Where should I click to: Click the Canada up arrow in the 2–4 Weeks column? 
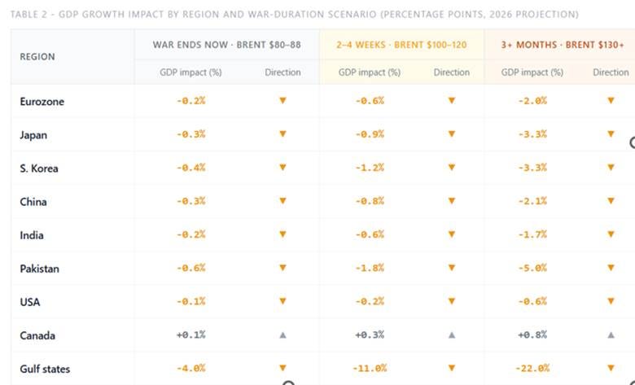[452, 335]
